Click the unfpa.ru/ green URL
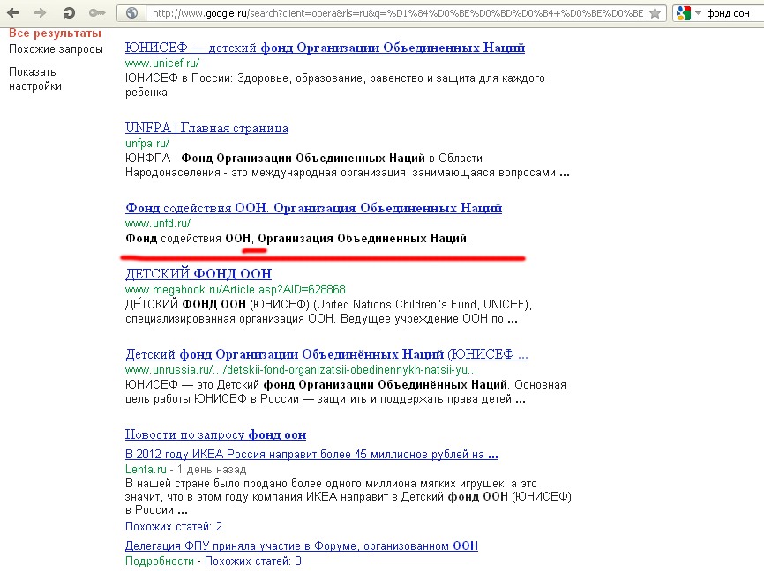The width and height of the screenshot is (764, 571). (147, 143)
